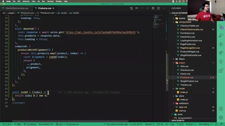Image resolution: width=225 pixels, height=126 pixels.
Task: Click the split editor right icon
Action: 159,8
